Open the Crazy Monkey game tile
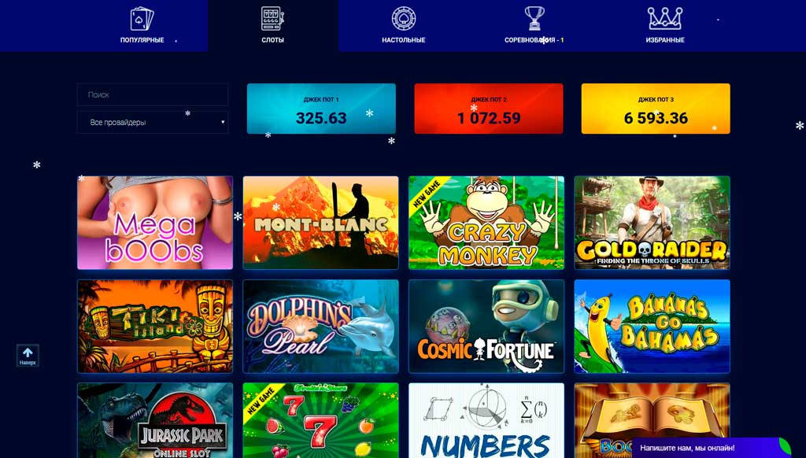Viewport: 806px width, 458px height. (x=486, y=223)
